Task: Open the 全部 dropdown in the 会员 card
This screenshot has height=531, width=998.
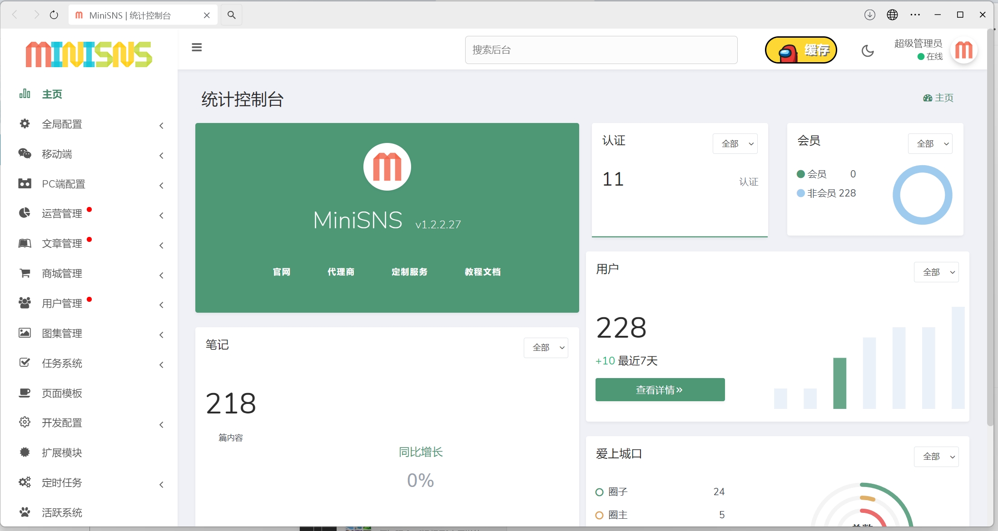Action: click(931, 144)
